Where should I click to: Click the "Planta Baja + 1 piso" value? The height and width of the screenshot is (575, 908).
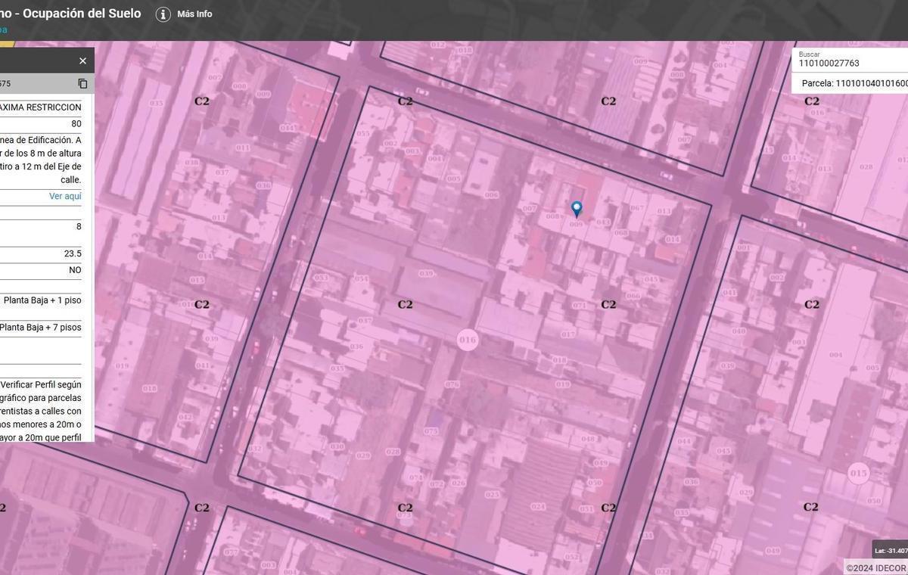42,300
